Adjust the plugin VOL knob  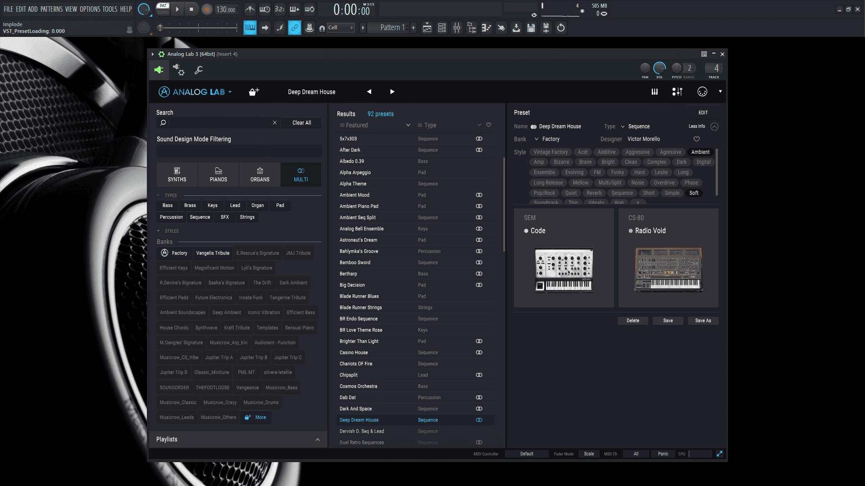pyautogui.click(x=660, y=68)
